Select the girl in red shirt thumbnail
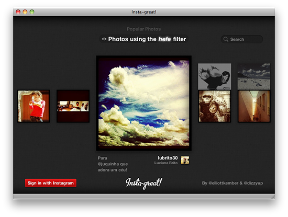 click(34, 106)
